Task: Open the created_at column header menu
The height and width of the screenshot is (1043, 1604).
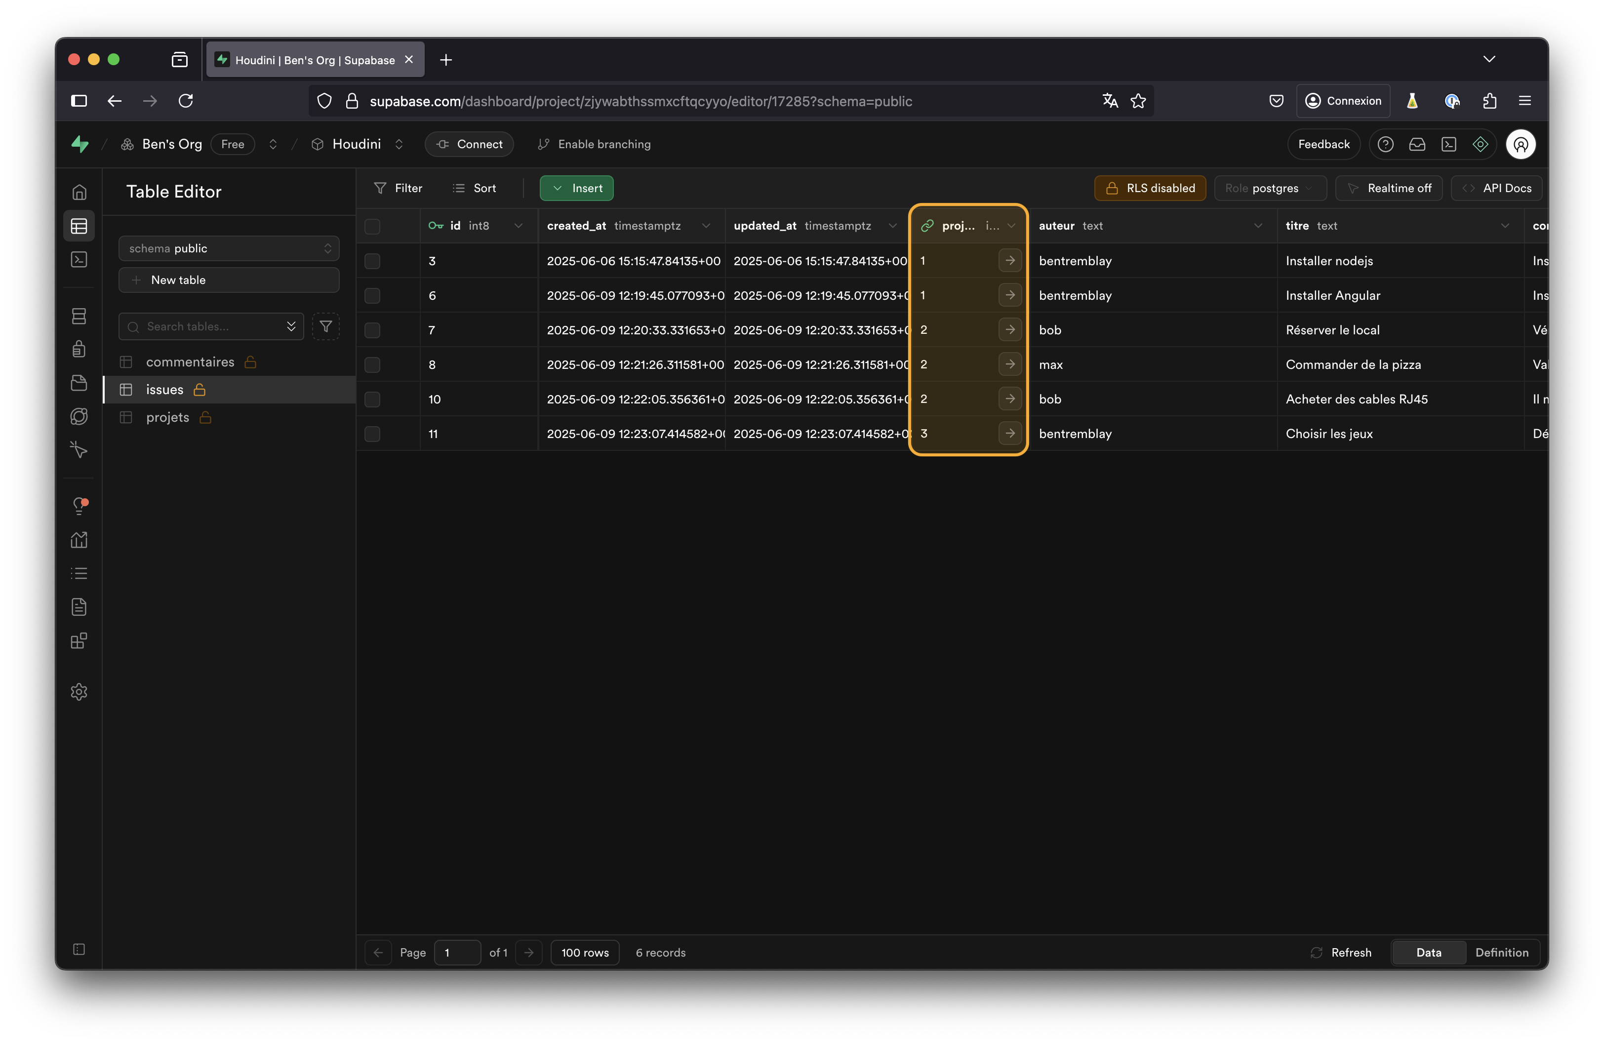Action: point(706,226)
